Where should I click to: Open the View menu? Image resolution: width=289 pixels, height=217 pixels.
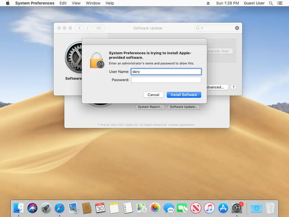coord(76,3)
